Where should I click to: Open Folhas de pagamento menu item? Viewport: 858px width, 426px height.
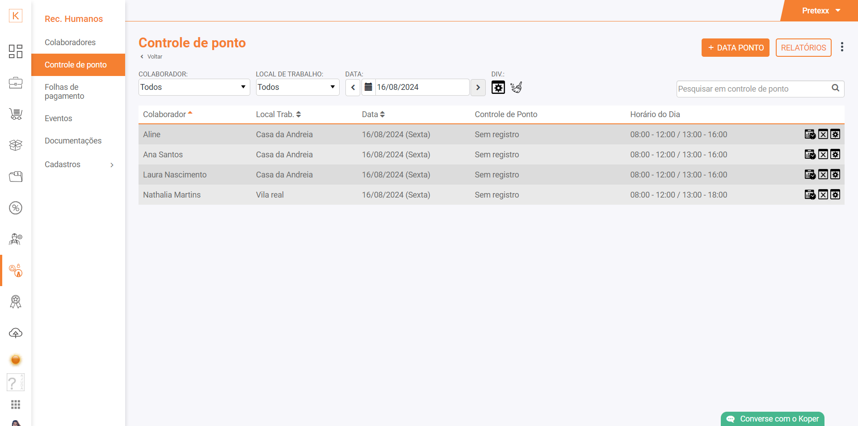pos(64,92)
